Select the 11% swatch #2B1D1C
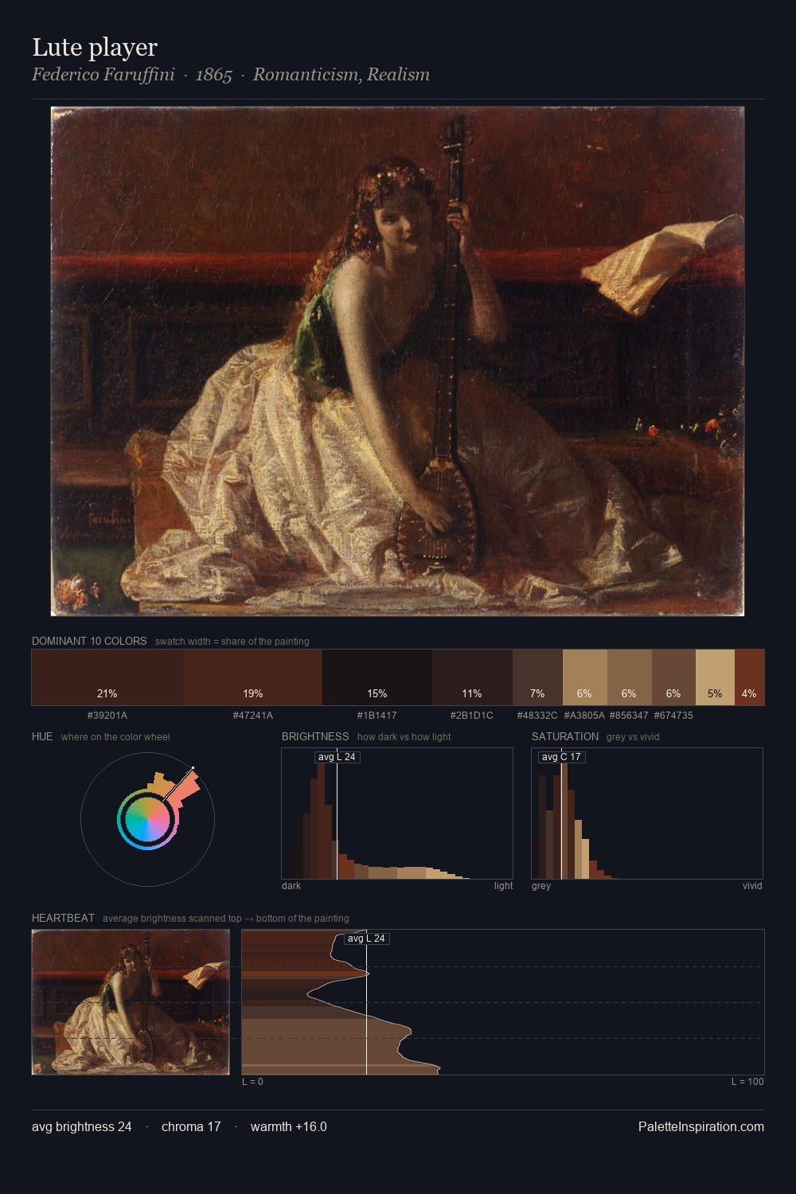The image size is (796, 1194). (x=472, y=677)
